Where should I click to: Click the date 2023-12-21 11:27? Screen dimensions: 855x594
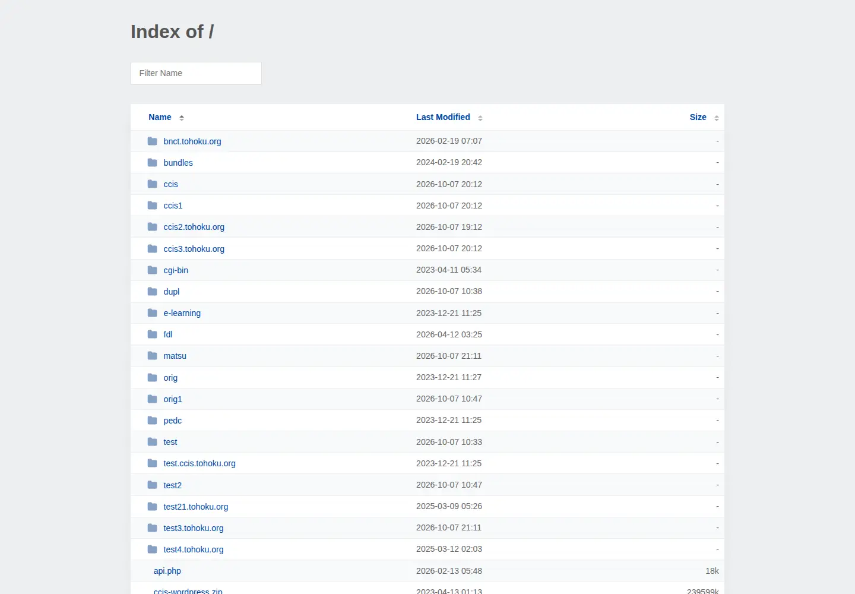(449, 377)
